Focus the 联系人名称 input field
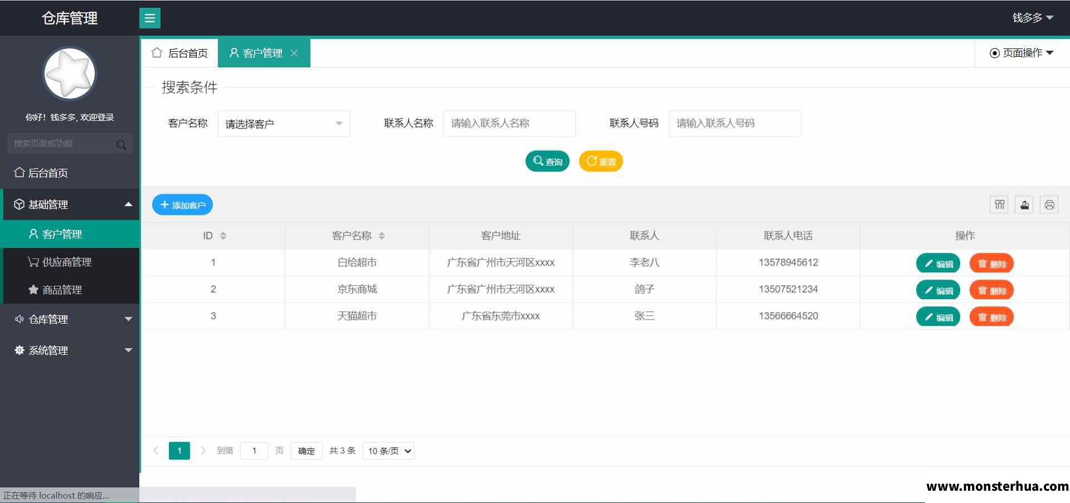 point(509,123)
